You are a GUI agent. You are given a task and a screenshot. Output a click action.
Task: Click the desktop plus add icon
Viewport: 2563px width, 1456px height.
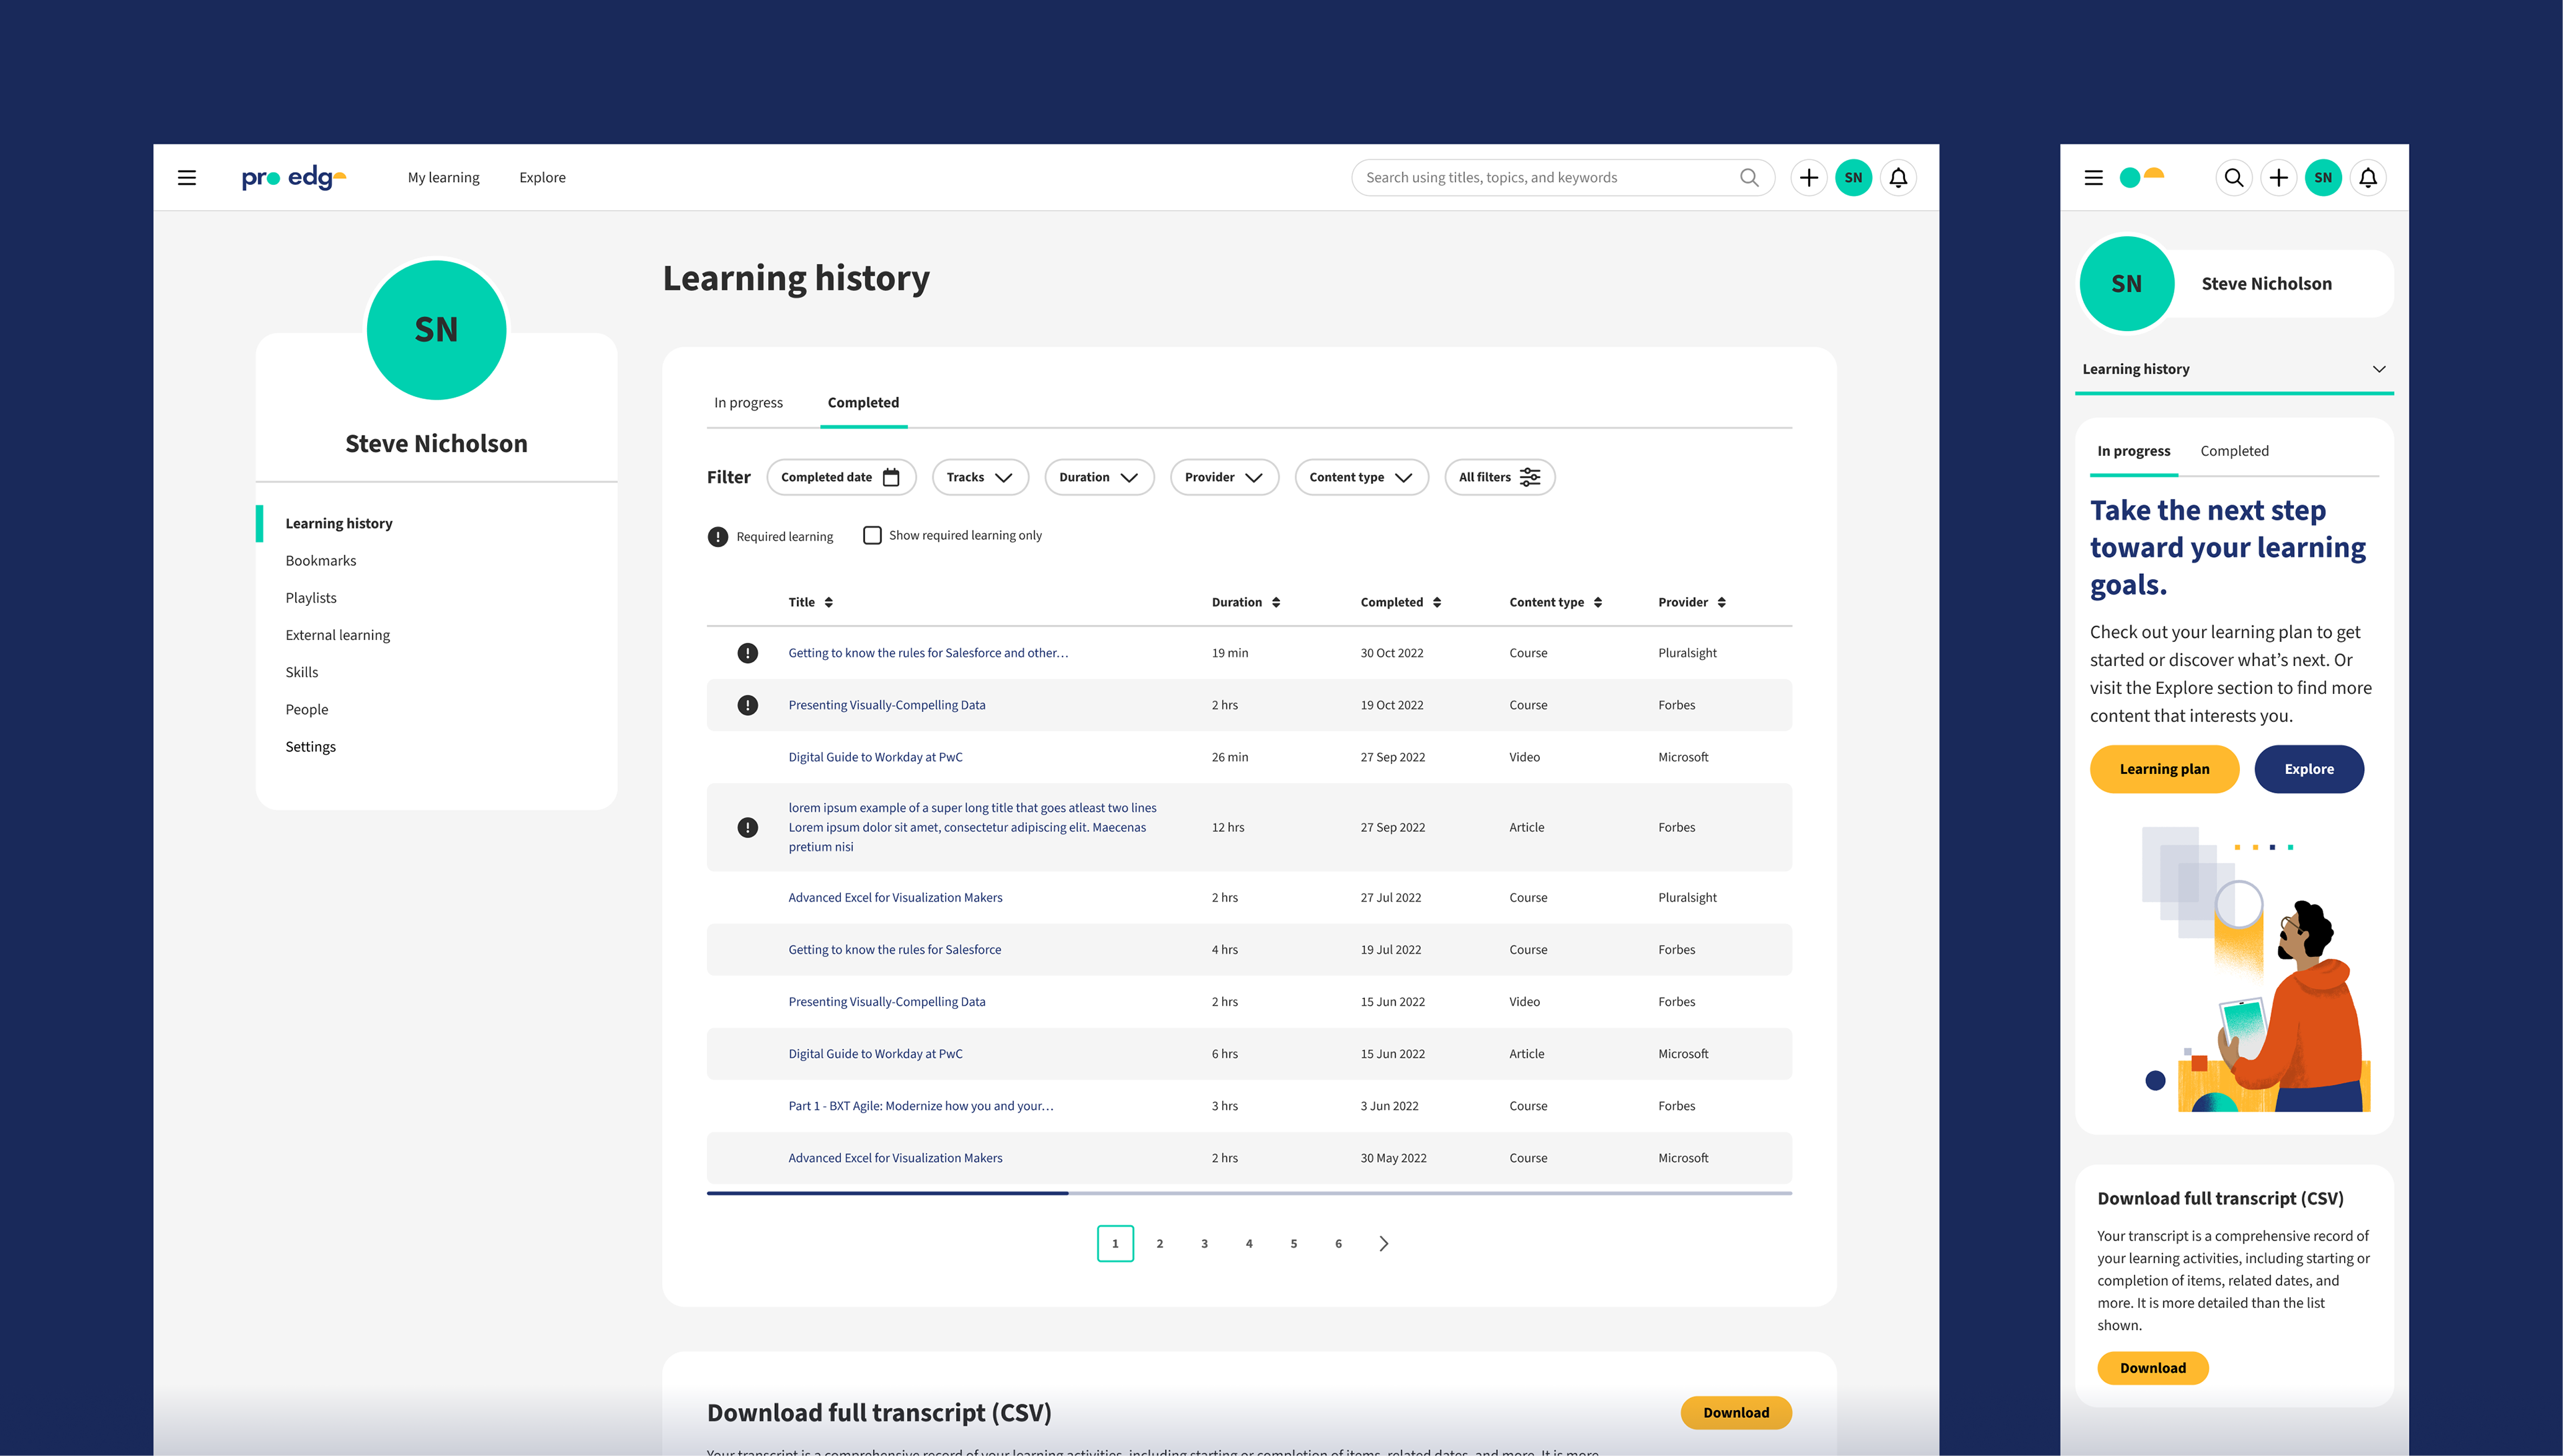pyautogui.click(x=1808, y=178)
